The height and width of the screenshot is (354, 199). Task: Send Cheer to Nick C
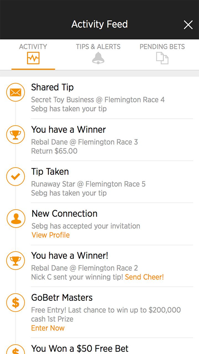point(144,277)
